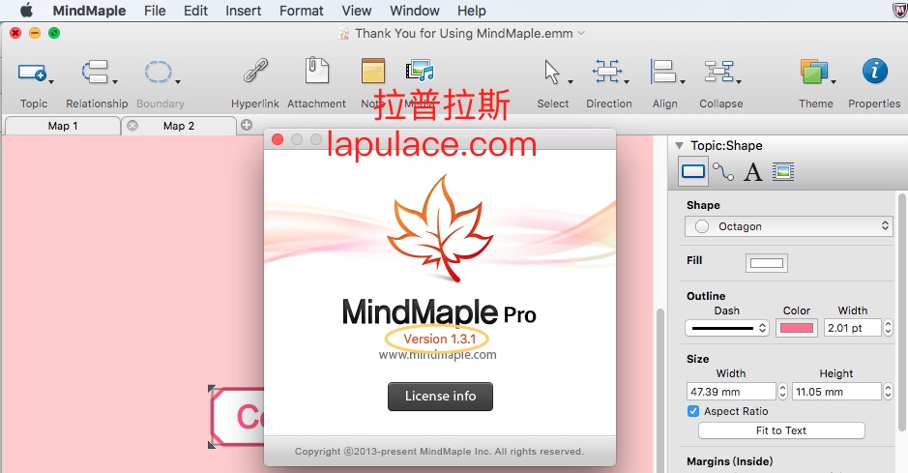Click the Size Width stepper arrows
The width and height of the screenshot is (908, 473).
783,392
